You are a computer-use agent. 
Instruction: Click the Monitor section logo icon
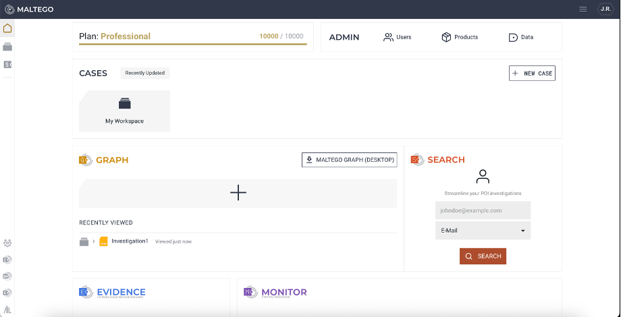(x=250, y=292)
